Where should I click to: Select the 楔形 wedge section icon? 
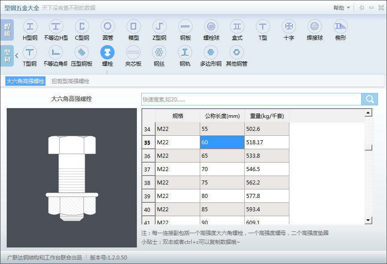pyautogui.click(x=341, y=26)
